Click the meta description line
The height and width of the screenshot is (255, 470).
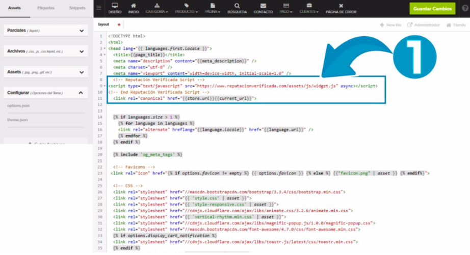click(185, 61)
